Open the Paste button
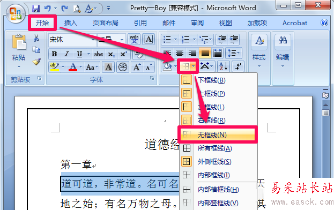 (19, 51)
